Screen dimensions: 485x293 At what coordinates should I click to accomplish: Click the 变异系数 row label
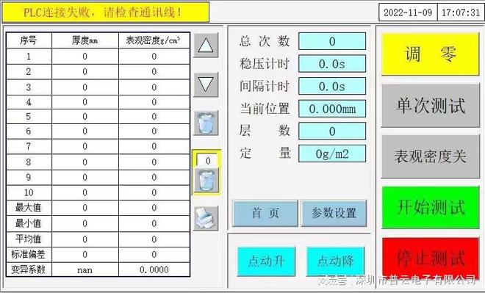pos(29,270)
